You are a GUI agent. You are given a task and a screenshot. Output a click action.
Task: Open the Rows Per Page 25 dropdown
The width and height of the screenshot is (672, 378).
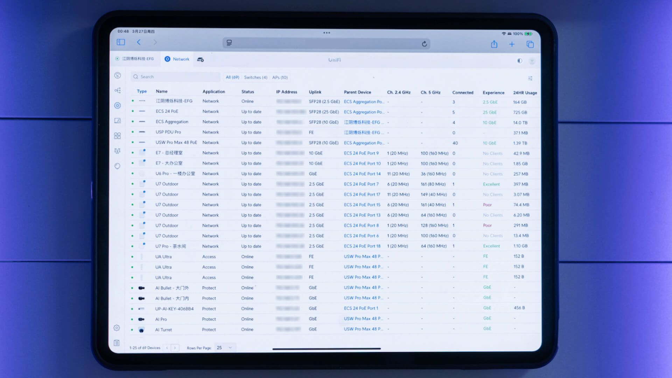224,348
